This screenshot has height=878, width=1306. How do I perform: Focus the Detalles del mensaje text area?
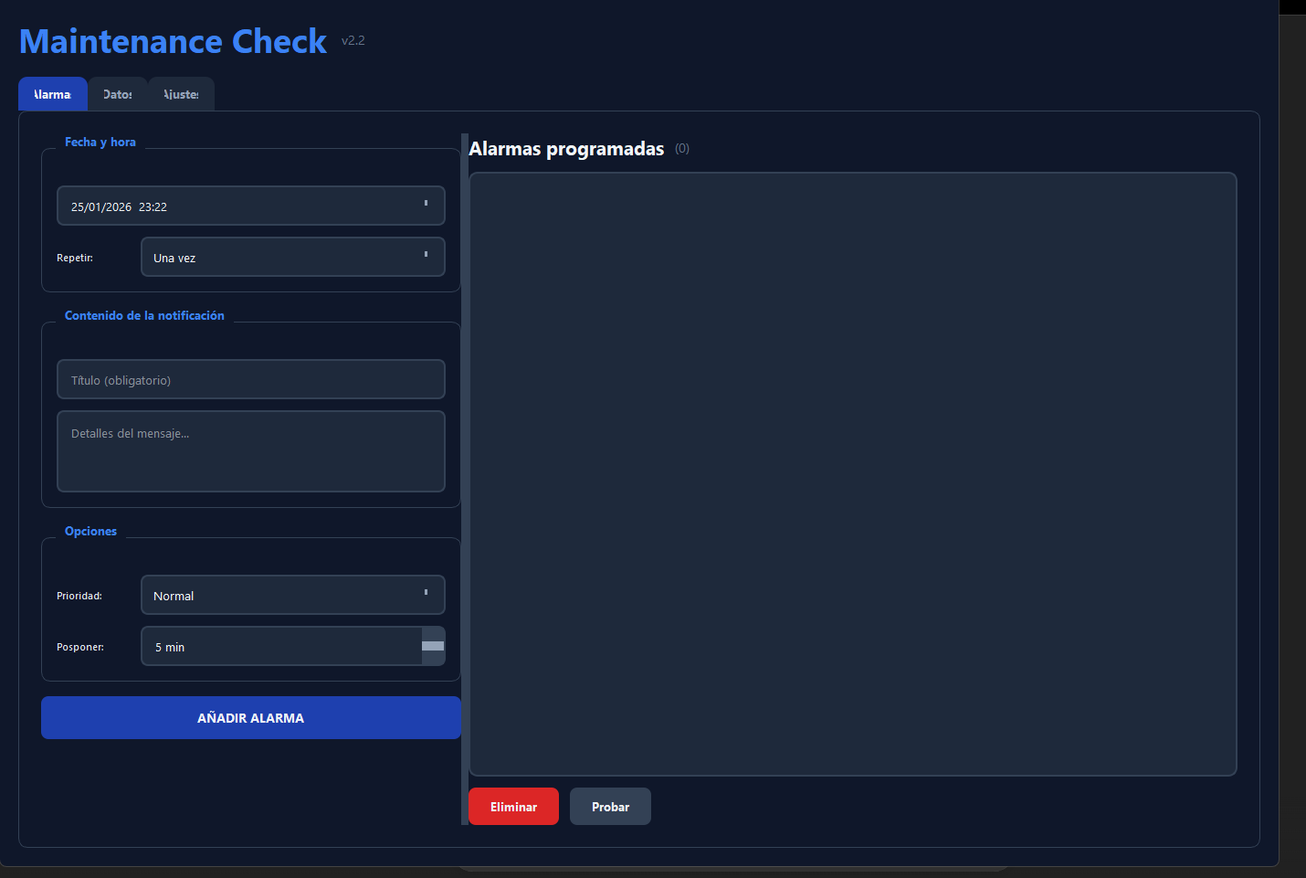click(x=250, y=451)
